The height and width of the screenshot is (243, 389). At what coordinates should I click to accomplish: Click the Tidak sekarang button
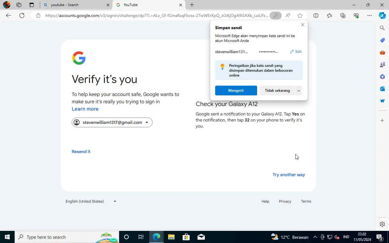[277, 91]
